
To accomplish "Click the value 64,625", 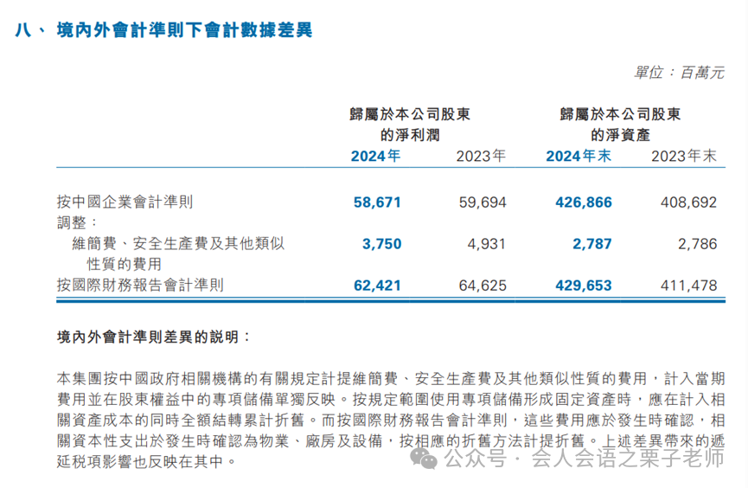I will [x=483, y=286].
